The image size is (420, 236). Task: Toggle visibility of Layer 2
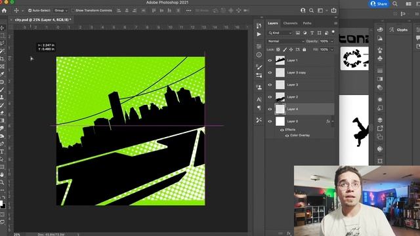pos(270,97)
